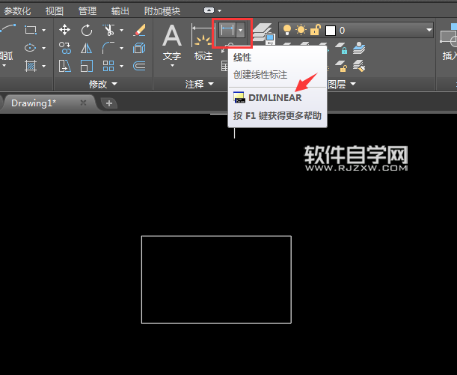Select the Rotate tool

(x=87, y=30)
